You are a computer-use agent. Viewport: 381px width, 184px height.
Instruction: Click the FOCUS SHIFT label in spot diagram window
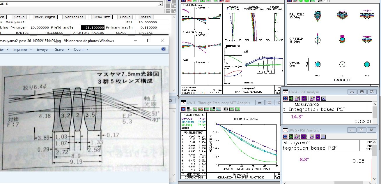342,80
